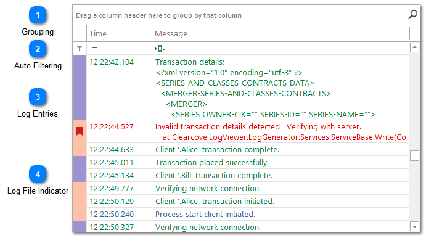
Task: Click the orange file indicator beside 12:22:44.633
Action: click(x=80, y=149)
